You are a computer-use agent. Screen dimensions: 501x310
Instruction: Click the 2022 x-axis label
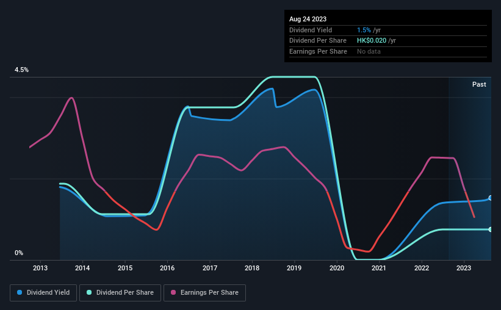point(422,268)
